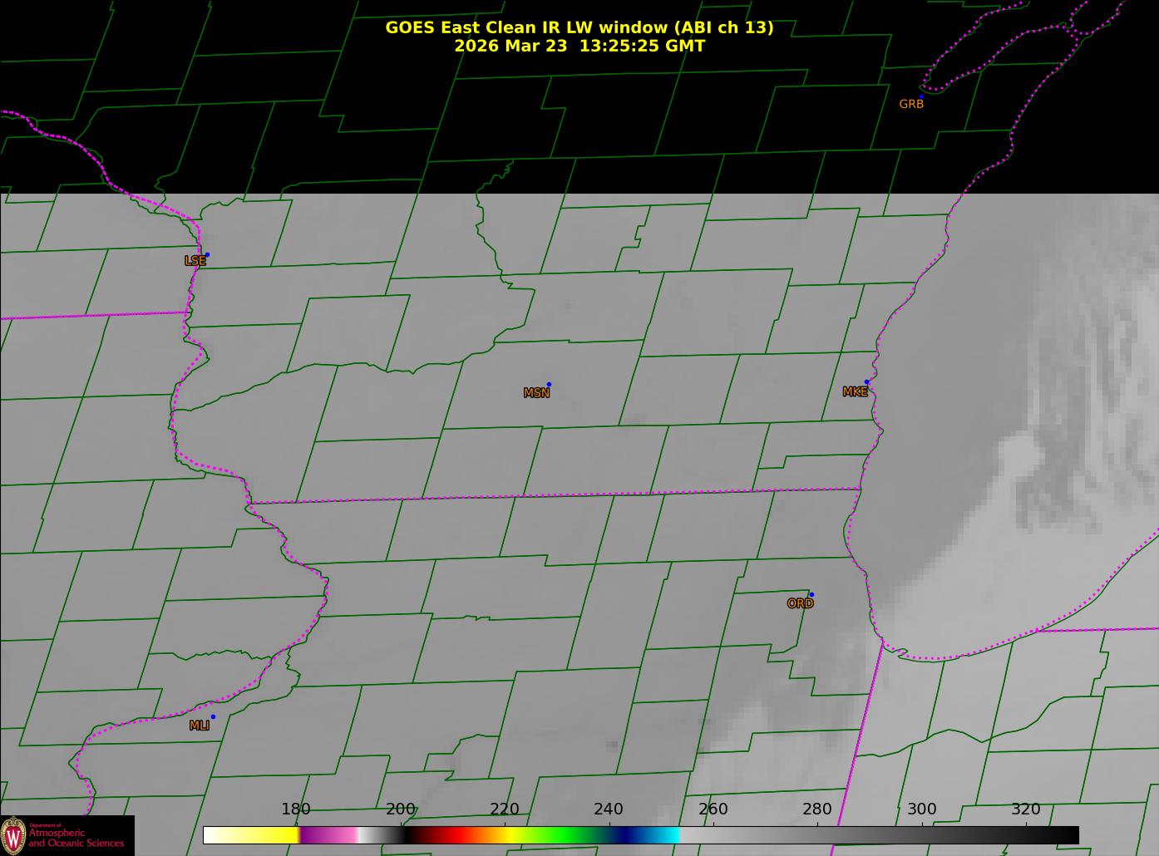The height and width of the screenshot is (856, 1159).
Task: Click the 300 temperature scale label
Action: point(922,809)
